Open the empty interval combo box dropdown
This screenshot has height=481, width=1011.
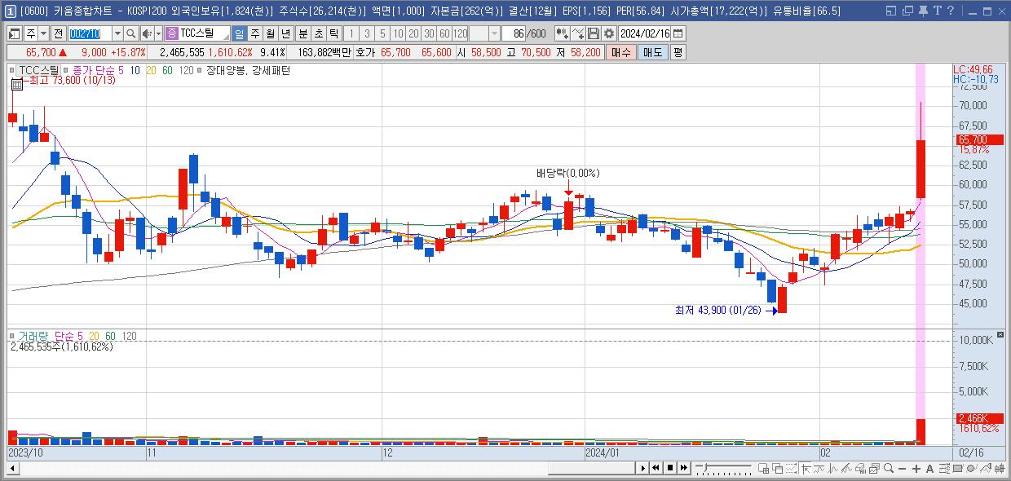[x=495, y=33]
